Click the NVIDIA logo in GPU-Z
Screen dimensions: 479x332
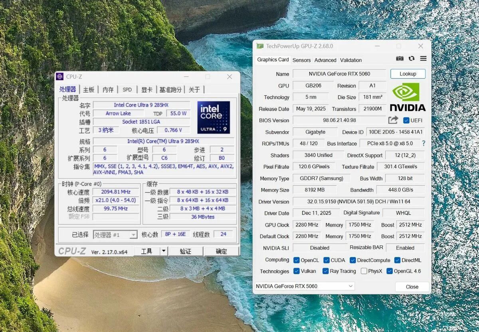pos(408,97)
